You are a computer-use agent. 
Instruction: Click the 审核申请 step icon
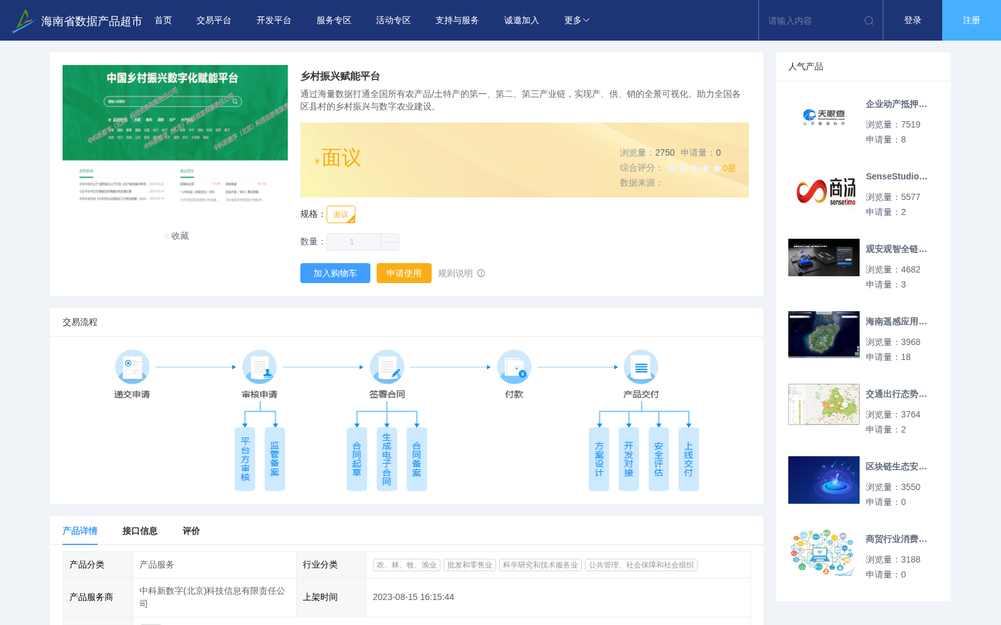click(260, 366)
